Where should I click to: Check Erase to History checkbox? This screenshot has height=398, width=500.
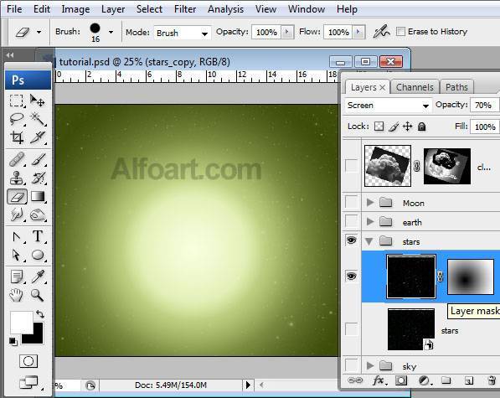400,32
